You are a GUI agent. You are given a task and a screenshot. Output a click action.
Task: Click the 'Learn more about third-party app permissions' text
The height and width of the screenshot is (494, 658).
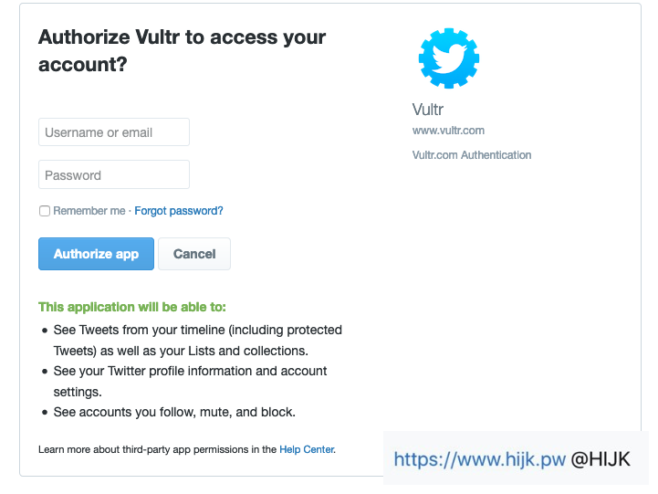[x=158, y=449]
